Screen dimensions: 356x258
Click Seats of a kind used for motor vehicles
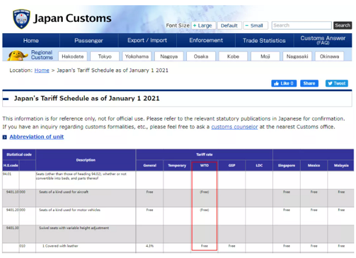(x=69, y=210)
